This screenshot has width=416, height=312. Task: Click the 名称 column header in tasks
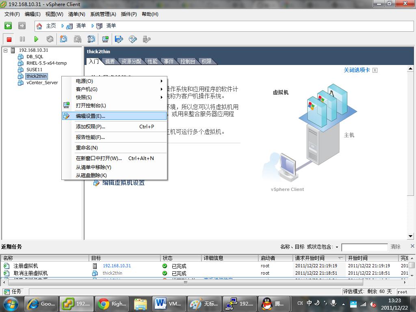coord(45,258)
